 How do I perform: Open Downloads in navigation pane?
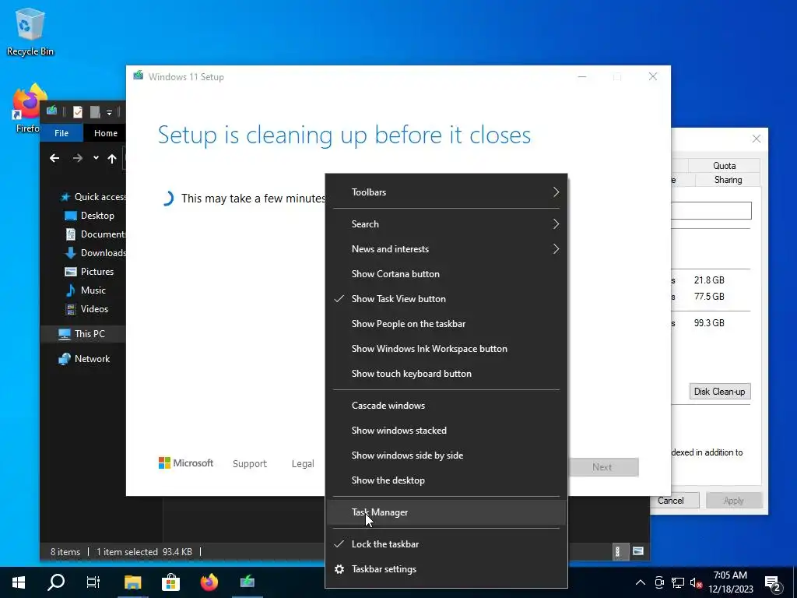(x=95, y=253)
